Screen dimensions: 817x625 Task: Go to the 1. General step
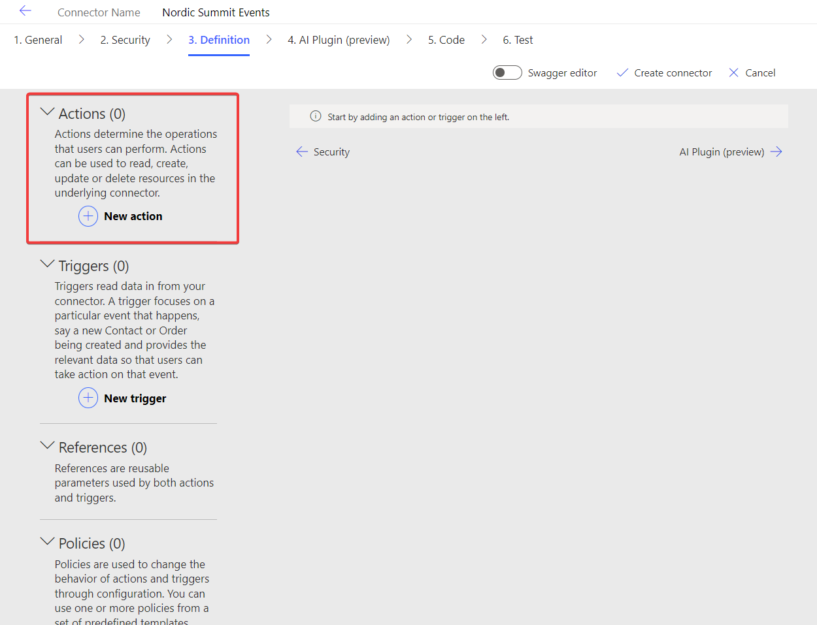tap(38, 40)
